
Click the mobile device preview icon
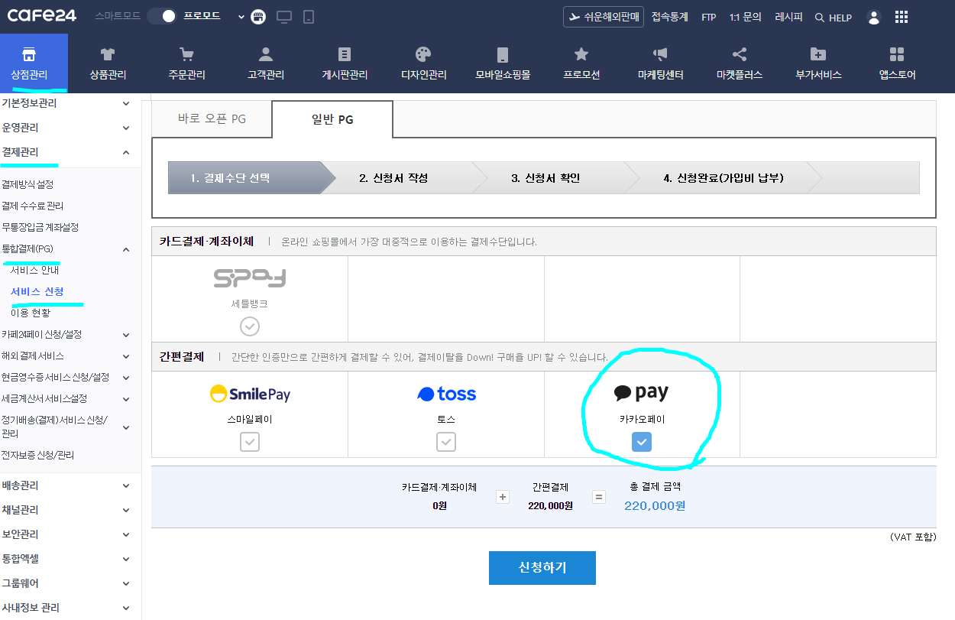pos(309,17)
